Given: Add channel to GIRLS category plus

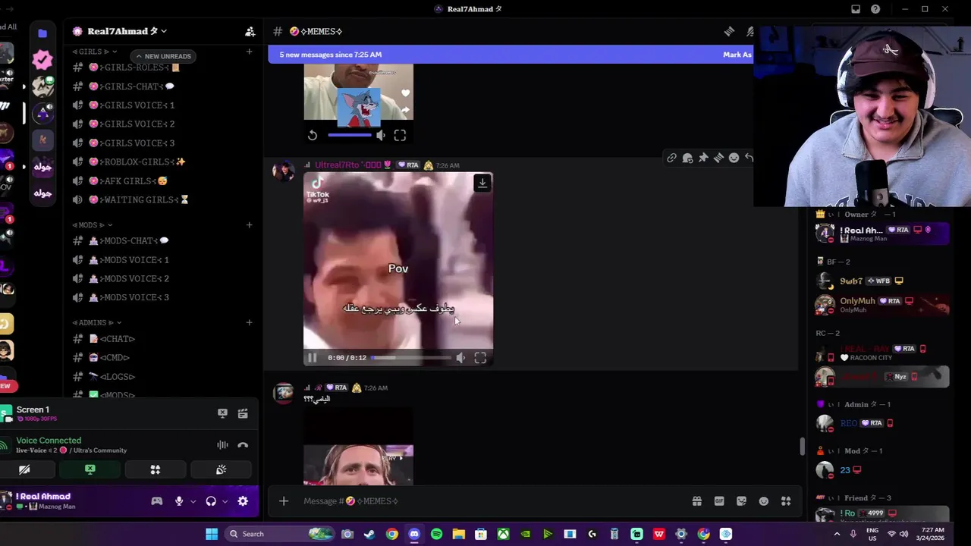Looking at the screenshot, I should 249,52.
